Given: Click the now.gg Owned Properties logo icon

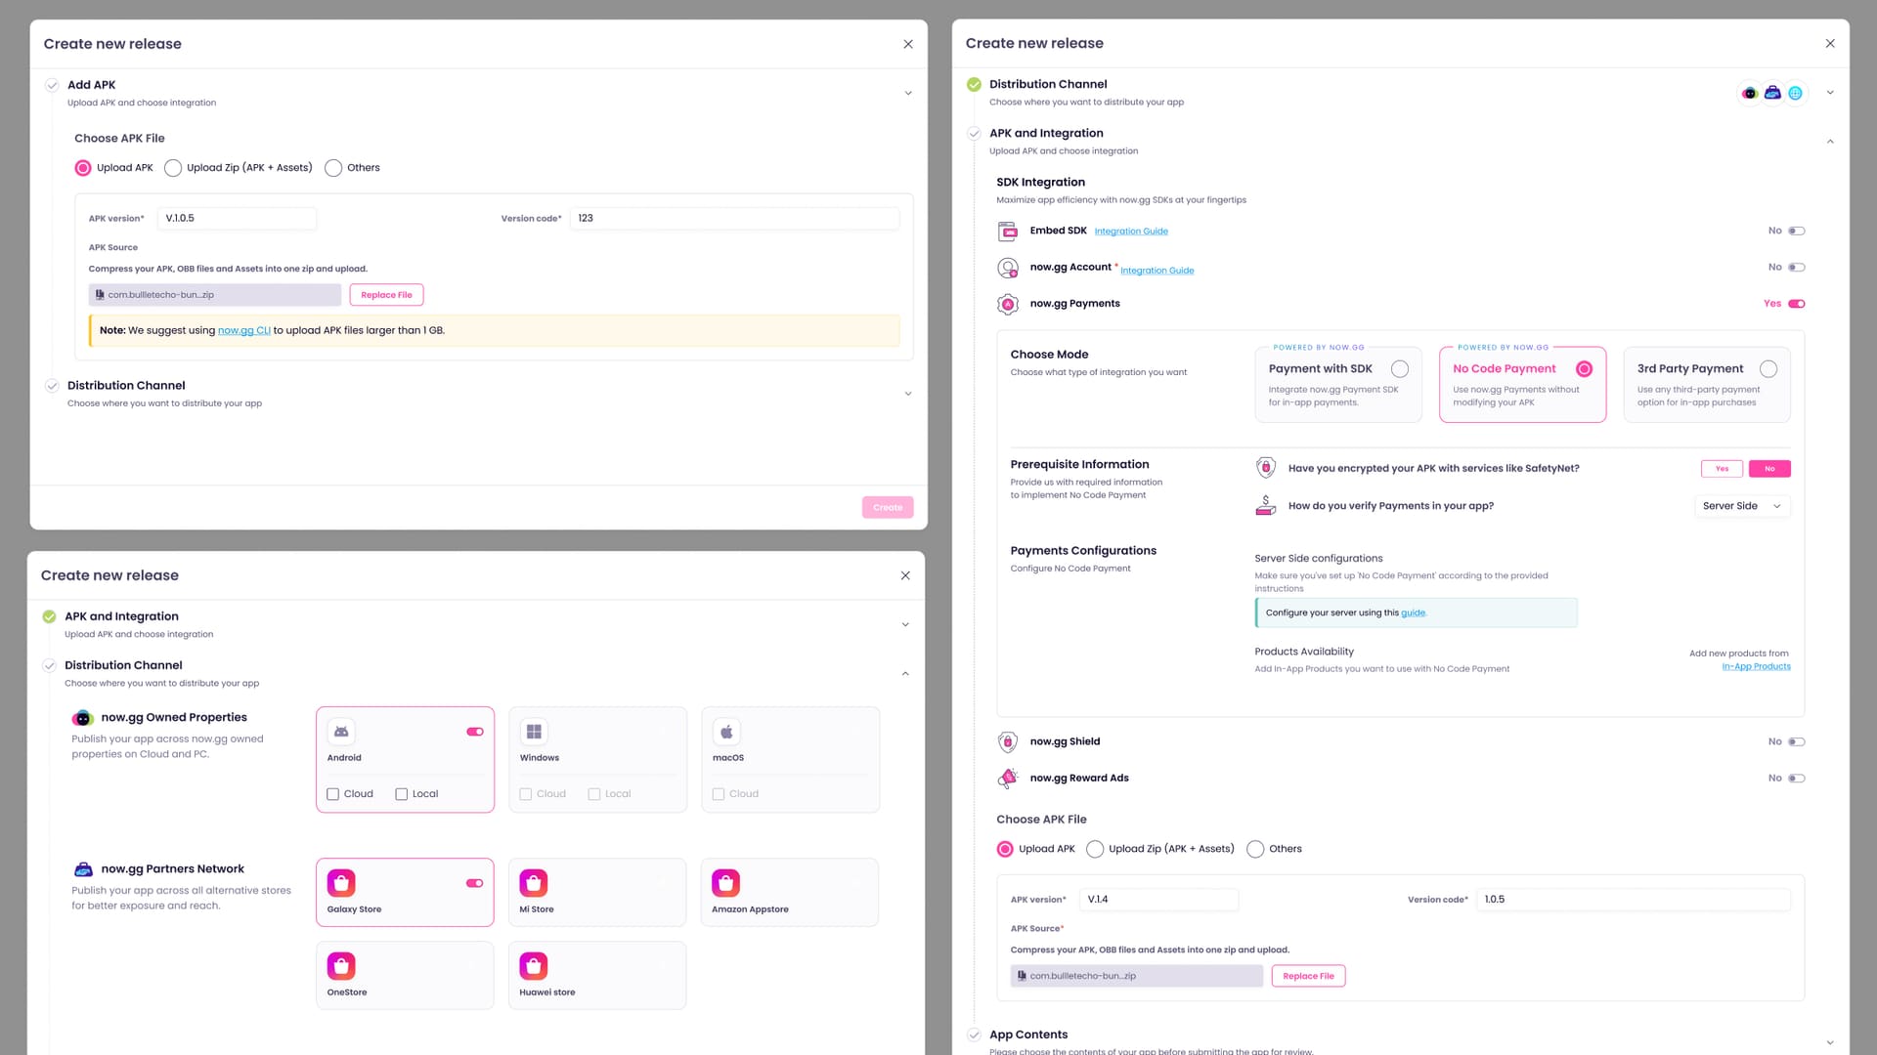Looking at the screenshot, I should point(83,718).
